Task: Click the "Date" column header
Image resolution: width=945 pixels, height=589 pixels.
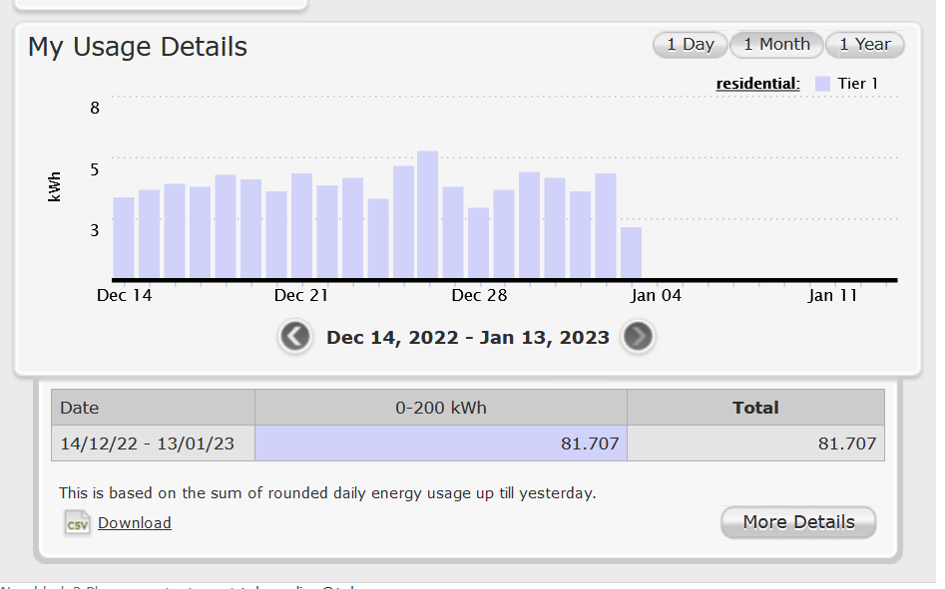Action: pyautogui.click(x=80, y=407)
